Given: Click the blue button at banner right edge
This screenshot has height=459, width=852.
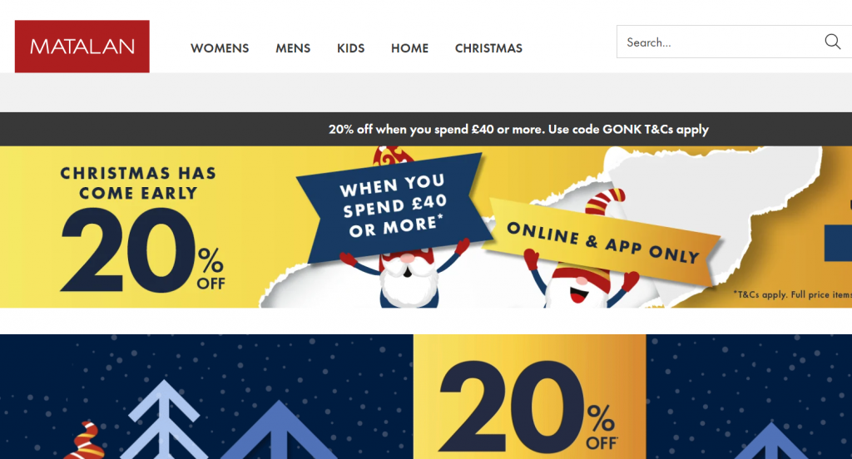Looking at the screenshot, I should (x=838, y=244).
